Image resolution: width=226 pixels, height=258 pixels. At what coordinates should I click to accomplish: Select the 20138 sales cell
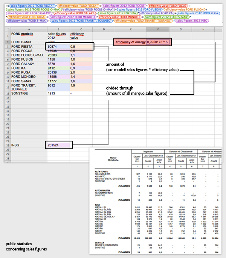coord(58,72)
